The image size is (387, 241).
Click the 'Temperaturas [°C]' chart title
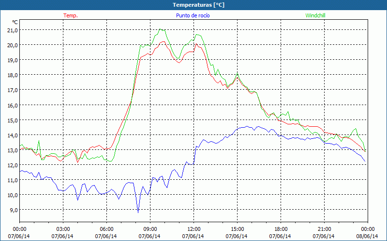click(x=198, y=5)
